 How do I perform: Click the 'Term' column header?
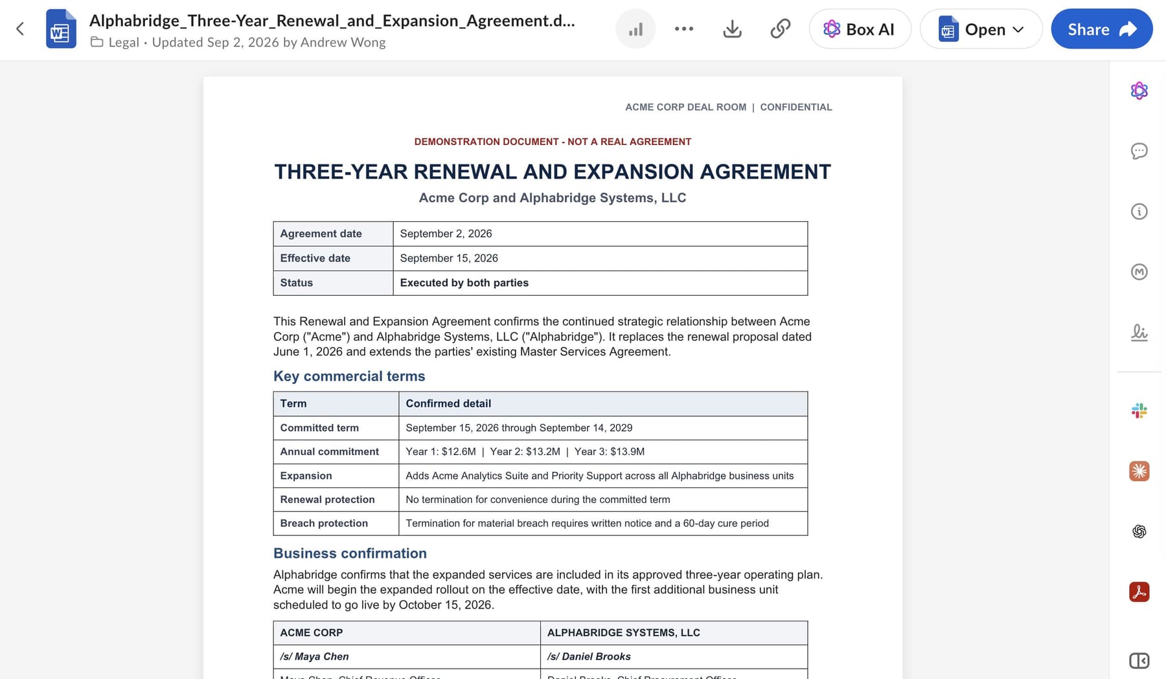pyautogui.click(x=336, y=404)
